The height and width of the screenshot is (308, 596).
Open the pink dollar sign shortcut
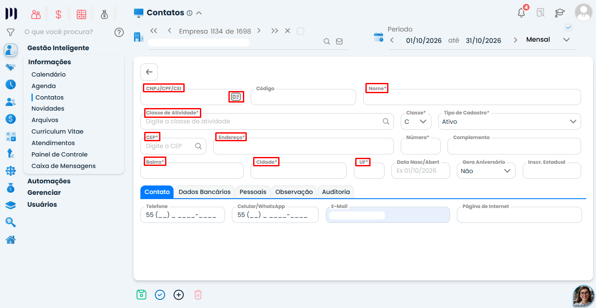coord(59,14)
